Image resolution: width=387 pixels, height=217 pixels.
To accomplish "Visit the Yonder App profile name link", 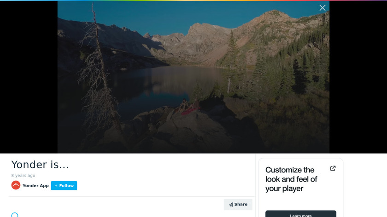I will point(35,186).
